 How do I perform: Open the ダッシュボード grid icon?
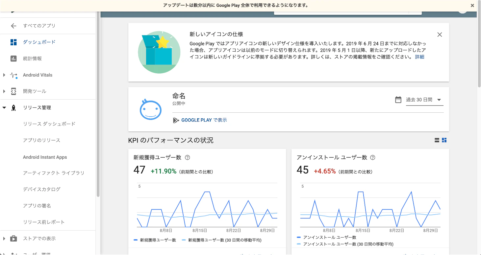point(13,42)
